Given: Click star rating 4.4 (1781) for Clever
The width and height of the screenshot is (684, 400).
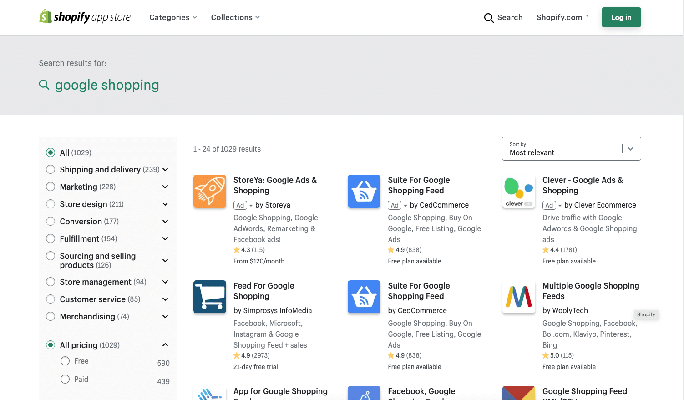Looking at the screenshot, I should 559,250.
